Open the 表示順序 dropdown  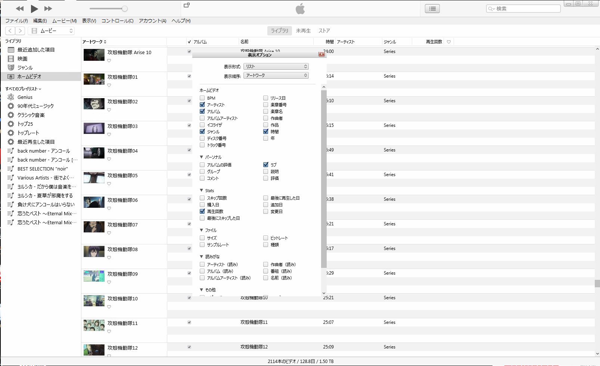click(x=276, y=75)
